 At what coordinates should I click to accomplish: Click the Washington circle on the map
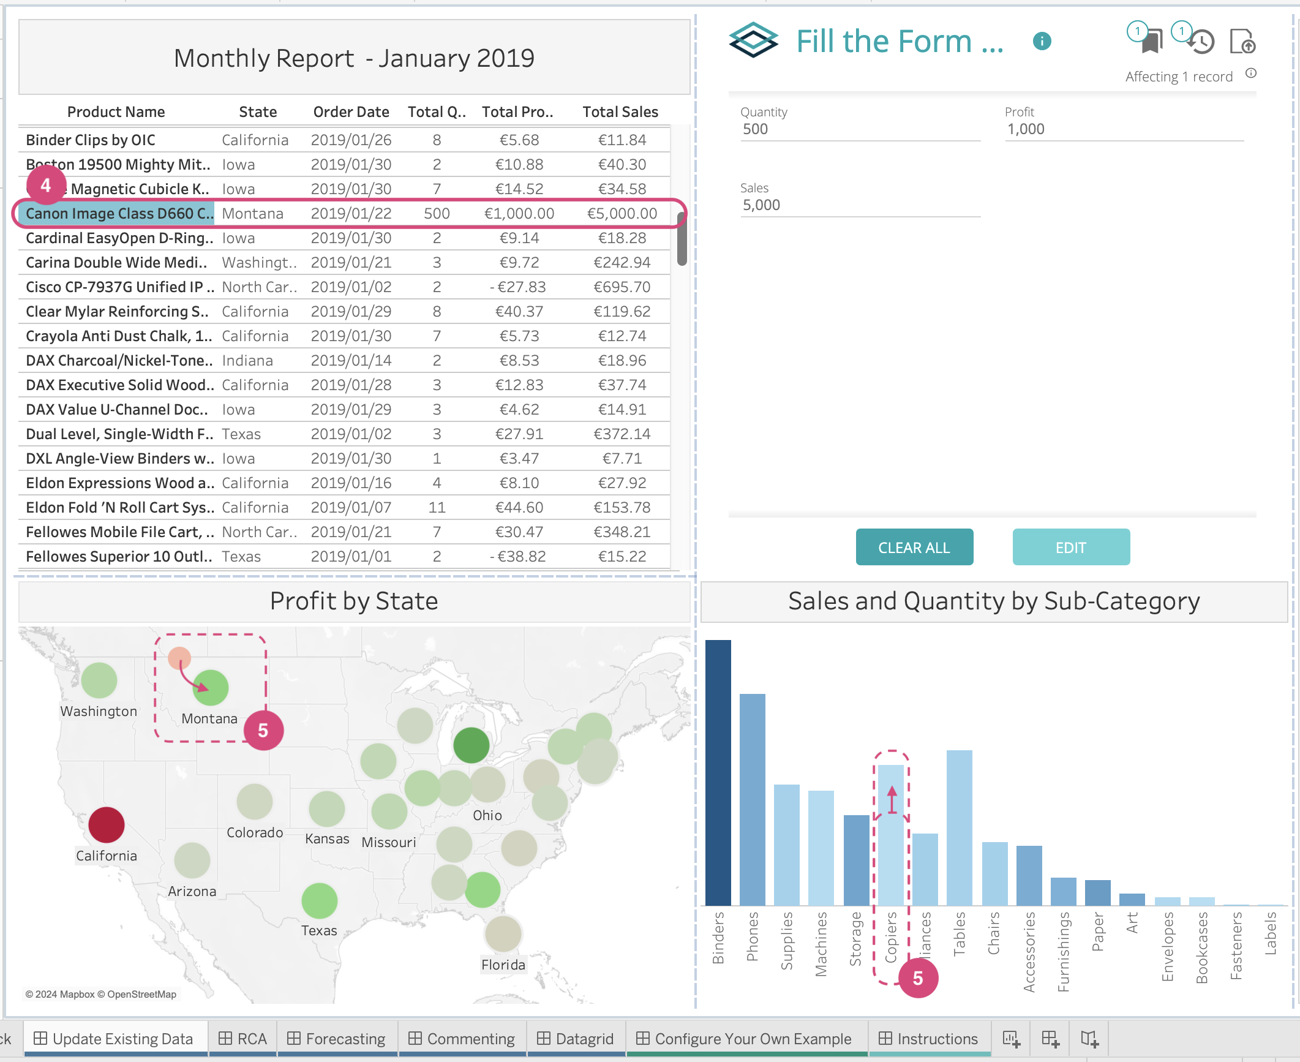(x=99, y=680)
